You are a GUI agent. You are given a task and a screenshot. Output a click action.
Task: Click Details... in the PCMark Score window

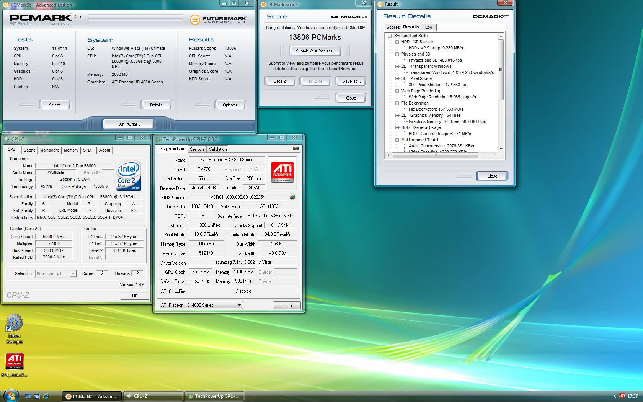tap(281, 81)
